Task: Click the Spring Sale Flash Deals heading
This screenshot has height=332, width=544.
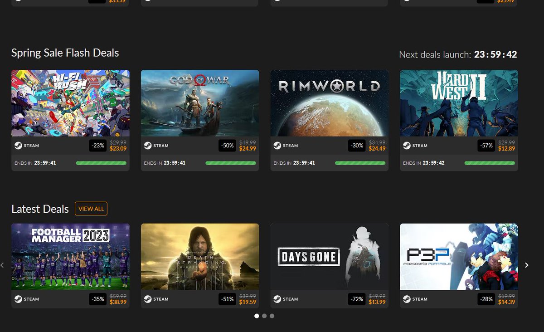Action: pos(65,53)
